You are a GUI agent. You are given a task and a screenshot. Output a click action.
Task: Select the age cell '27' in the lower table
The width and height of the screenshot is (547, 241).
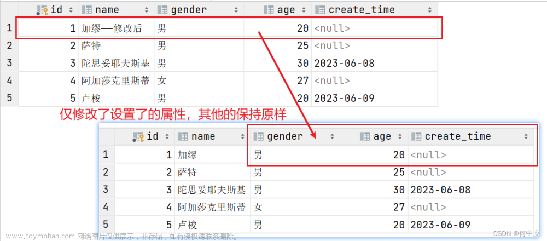374,207
